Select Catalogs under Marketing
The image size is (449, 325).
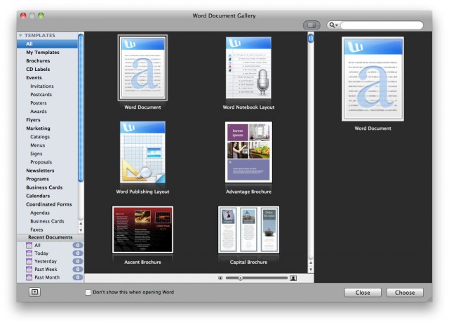(40, 137)
